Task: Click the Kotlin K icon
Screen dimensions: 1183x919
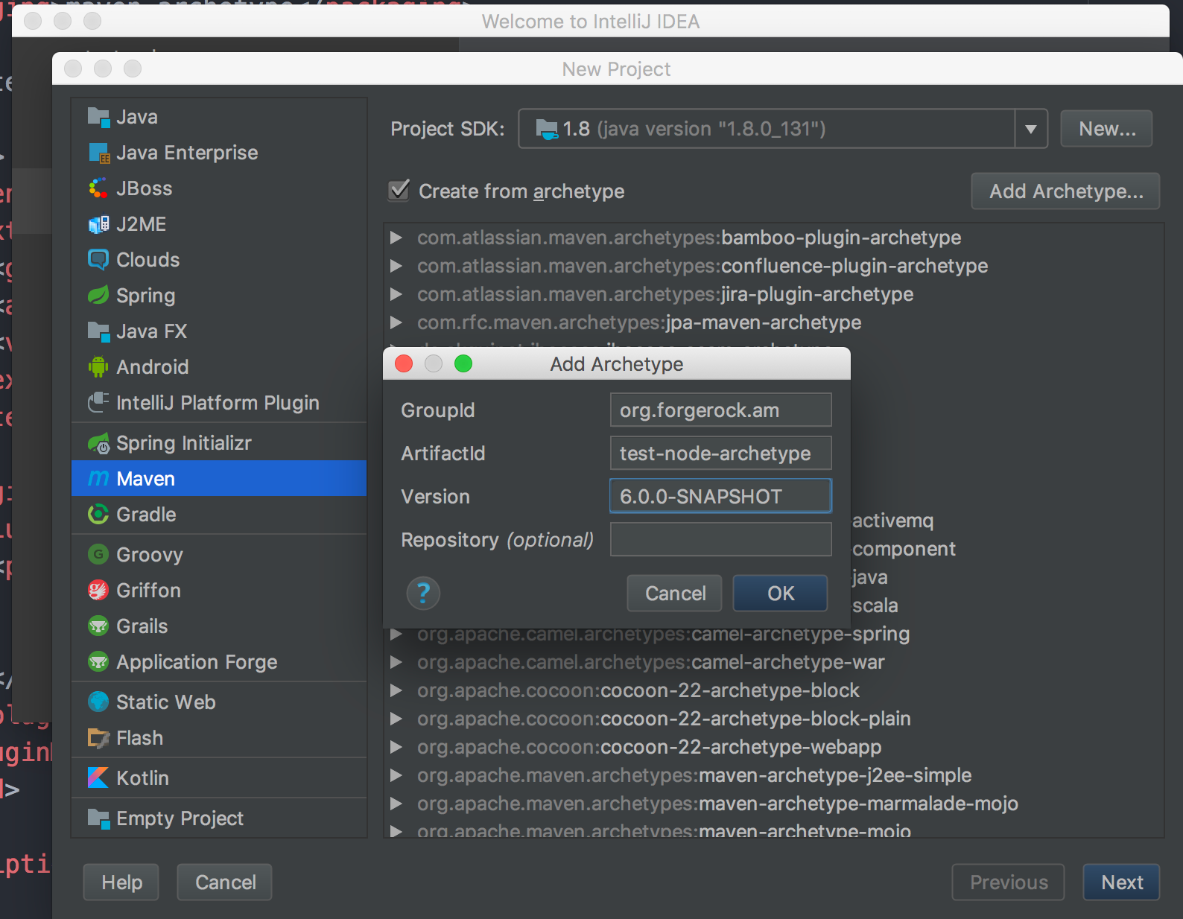Action: tap(98, 778)
